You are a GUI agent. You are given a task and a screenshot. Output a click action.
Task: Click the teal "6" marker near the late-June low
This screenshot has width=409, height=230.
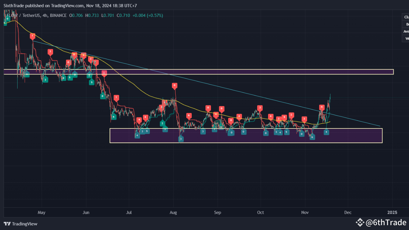click(x=113, y=117)
